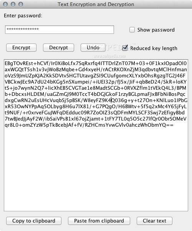Copy the text to clipboard

click(34, 221)
